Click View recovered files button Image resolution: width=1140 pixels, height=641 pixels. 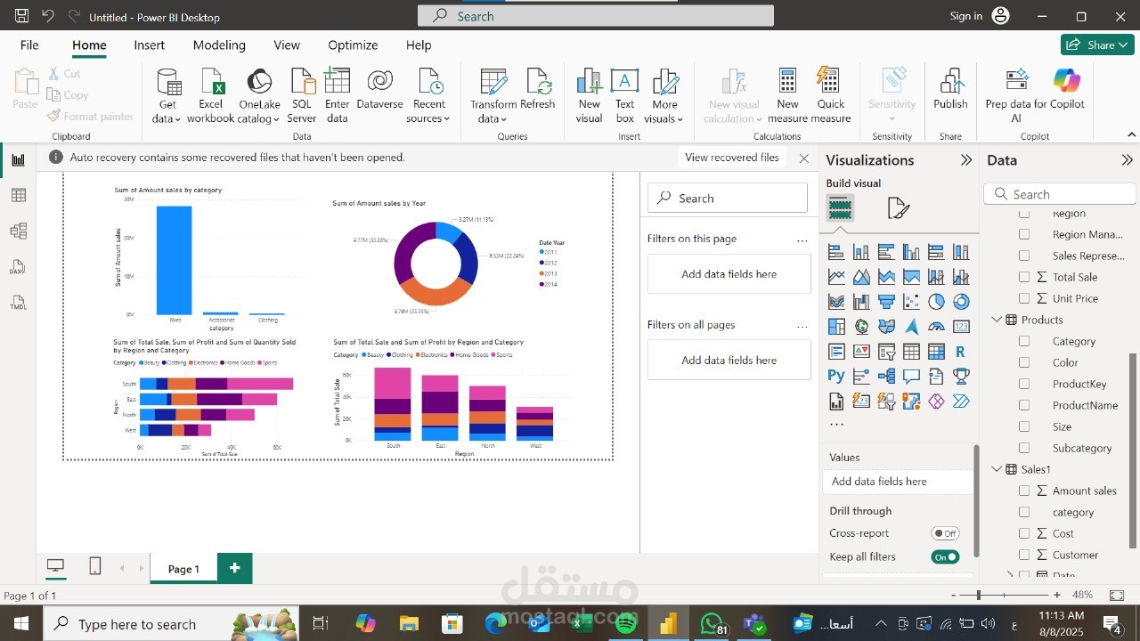pos(732,158)
